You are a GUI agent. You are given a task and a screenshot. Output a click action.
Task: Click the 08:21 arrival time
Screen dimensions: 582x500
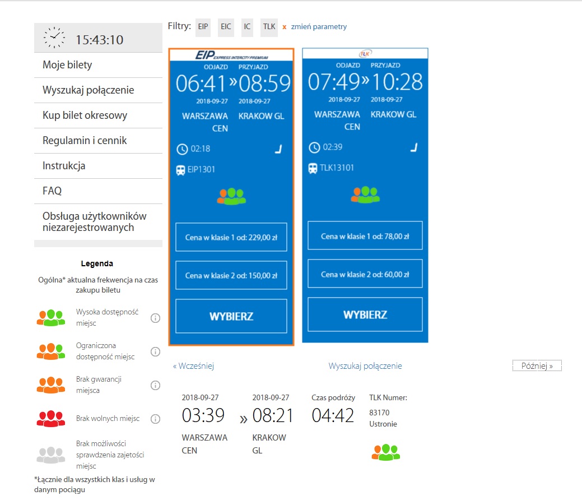click(273, 416)
